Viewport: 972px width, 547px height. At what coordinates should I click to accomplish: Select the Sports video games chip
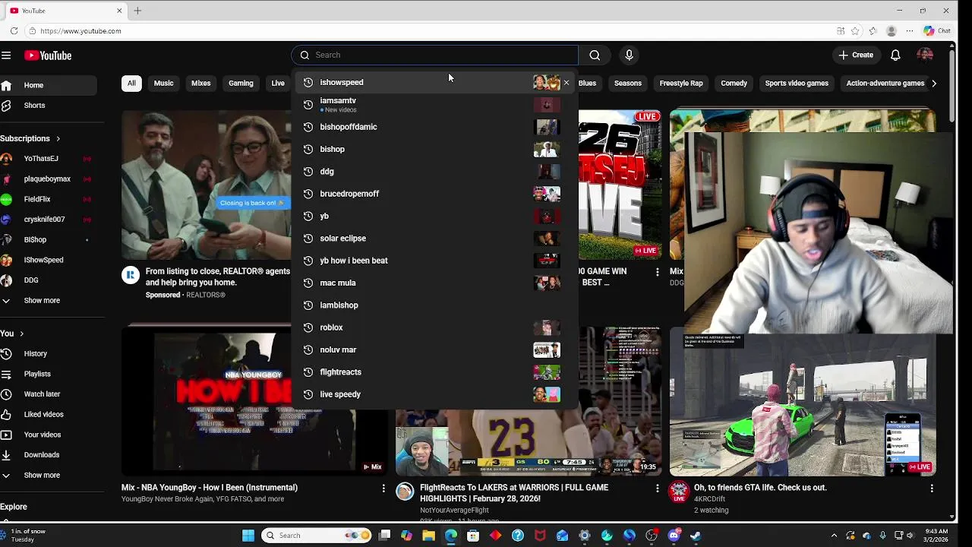pyautogui.click(x=797, y=84)
